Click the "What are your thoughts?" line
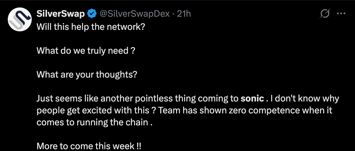Viewport: 355px width, 151px height. click(x=87, y=74)
